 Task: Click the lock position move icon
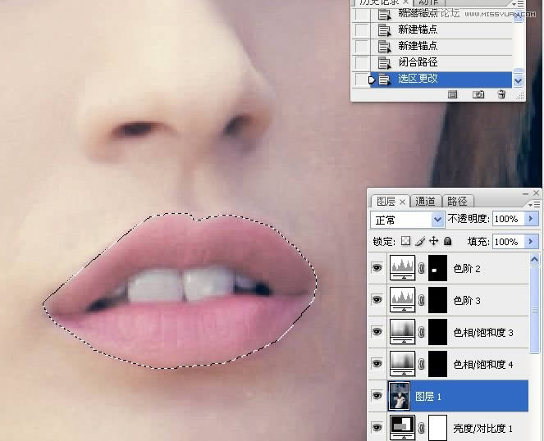[433, 242]
